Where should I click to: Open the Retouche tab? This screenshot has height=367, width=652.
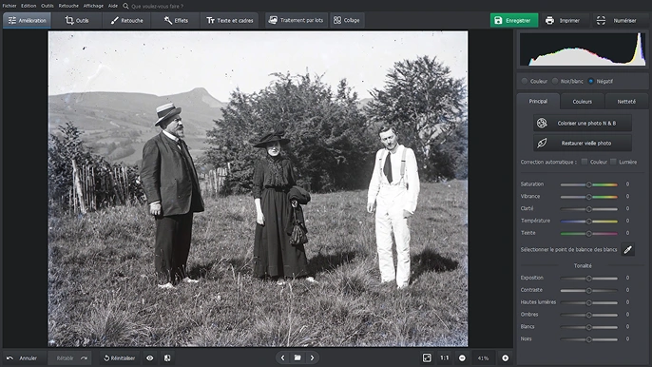(126, 20)
